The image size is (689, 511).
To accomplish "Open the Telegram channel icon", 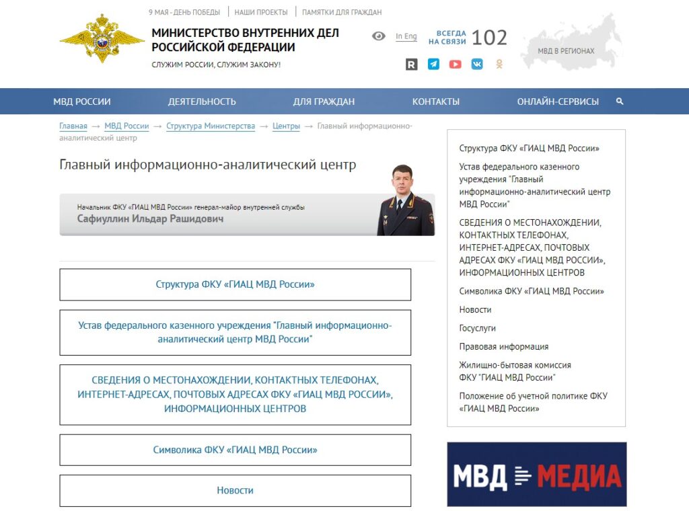I will [433, 65].
